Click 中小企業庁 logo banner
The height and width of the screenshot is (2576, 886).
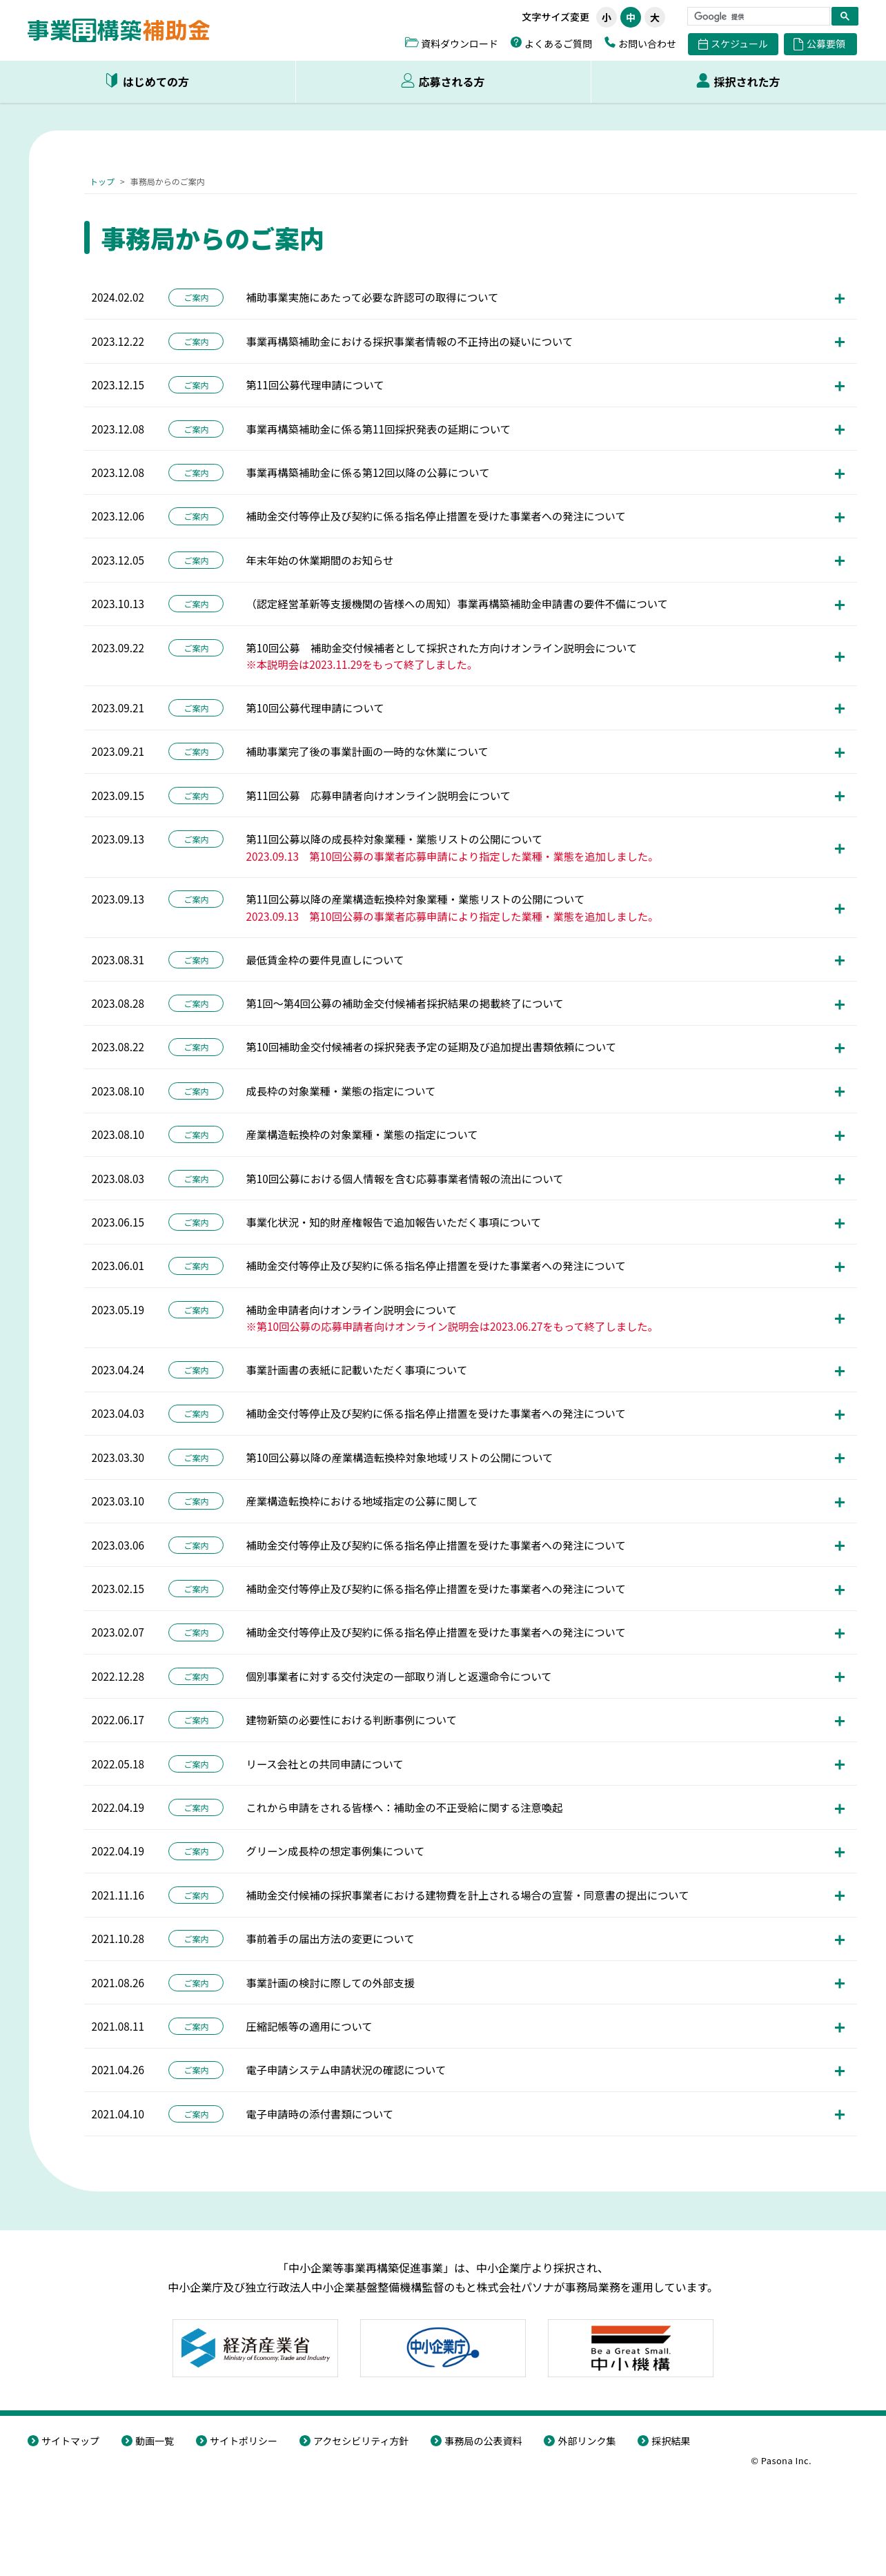pos(443,2348)
